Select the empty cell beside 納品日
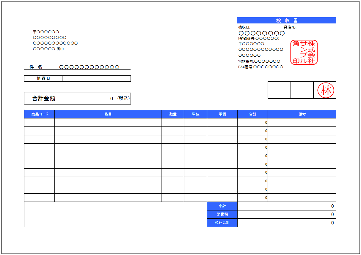 pos(96,78)
